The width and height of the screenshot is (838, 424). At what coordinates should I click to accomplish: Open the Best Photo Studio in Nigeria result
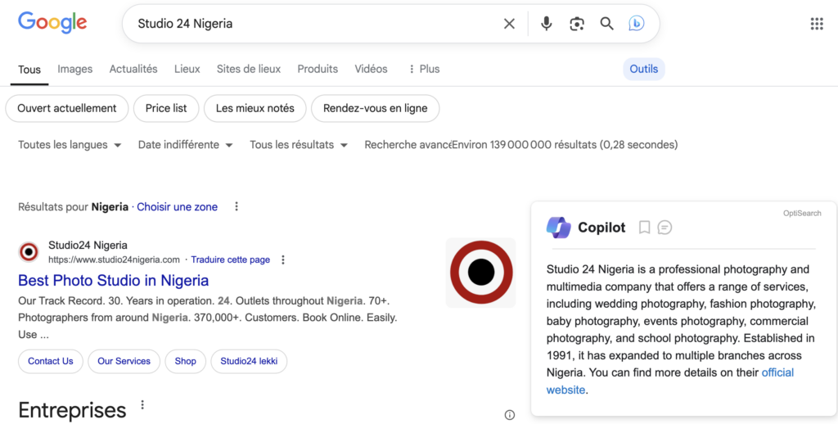click(x=113, y=281)
